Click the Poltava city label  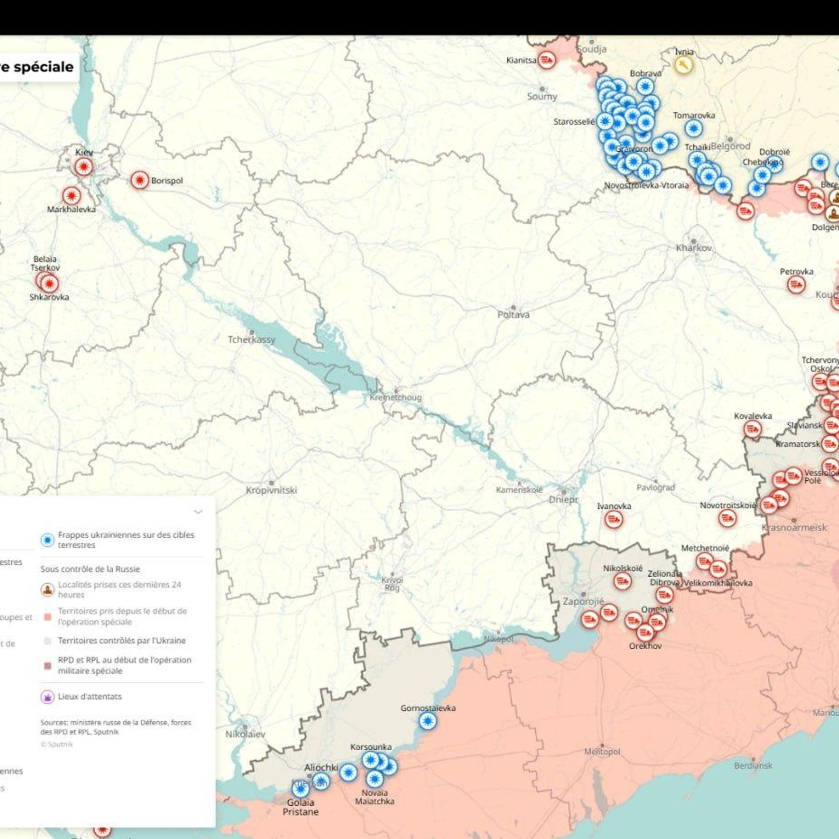click(513, 314)
